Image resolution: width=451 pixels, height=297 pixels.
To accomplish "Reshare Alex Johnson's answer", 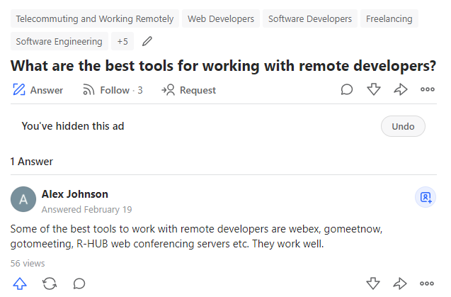I will click(x=50, y=284).
